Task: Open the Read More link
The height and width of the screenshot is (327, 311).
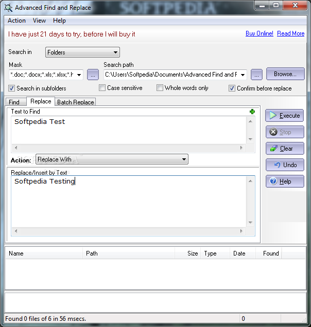Action: [x=291, y=33]
